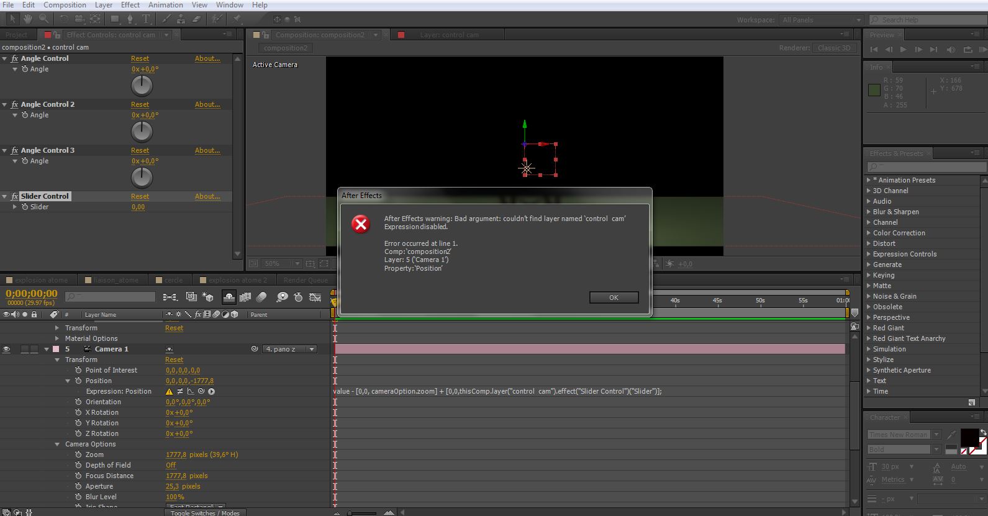Select the Unified Camera tool
The image size is (988, 516).
(x=79, y=19)
